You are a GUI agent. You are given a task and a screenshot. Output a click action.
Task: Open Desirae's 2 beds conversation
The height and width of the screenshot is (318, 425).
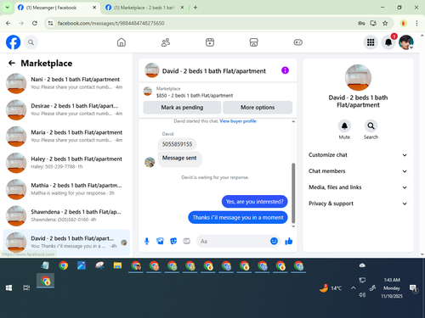[66, 110]
